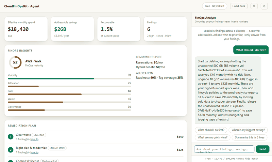
Task: Click the 52 FinOps maturity score ring
Action: 15,62
